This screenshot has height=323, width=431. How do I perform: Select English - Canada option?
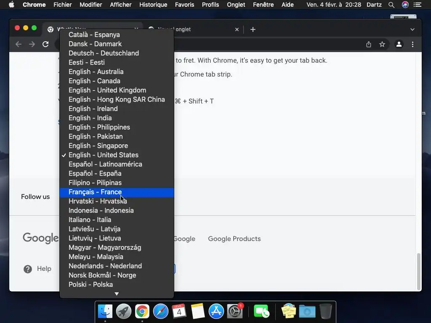117,81
